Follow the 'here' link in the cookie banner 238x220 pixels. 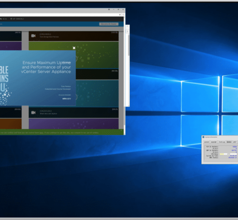41,133
